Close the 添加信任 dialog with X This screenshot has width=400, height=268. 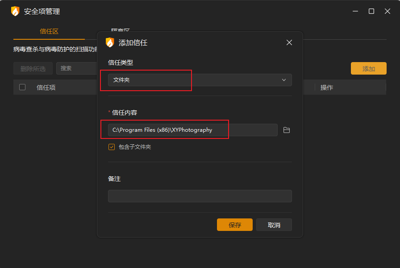[289, 42]
